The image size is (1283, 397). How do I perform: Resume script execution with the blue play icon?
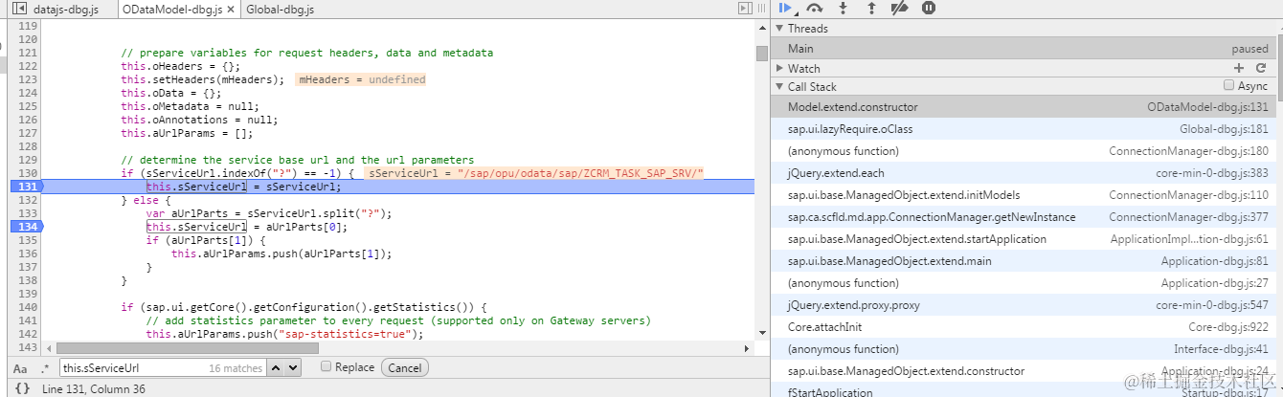click(x=786, y=8)
